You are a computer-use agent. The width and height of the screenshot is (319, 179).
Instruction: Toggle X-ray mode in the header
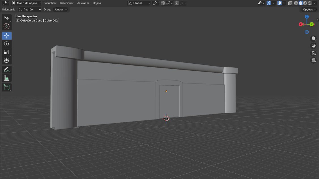290,3
